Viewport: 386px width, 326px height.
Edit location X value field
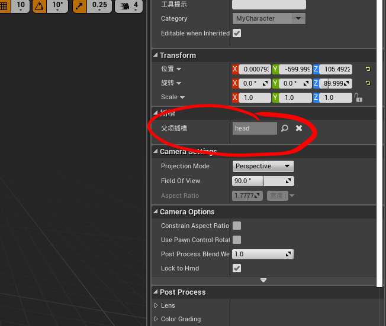255,69
